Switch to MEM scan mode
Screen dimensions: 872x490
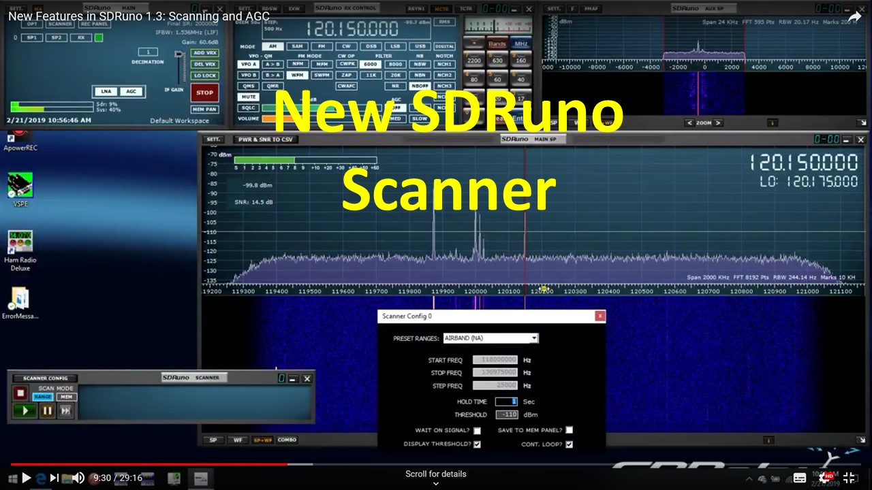(x=65, y=396)
